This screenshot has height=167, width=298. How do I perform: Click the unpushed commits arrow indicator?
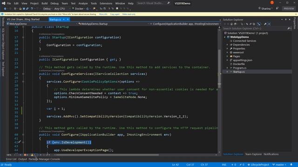(234, 165)
